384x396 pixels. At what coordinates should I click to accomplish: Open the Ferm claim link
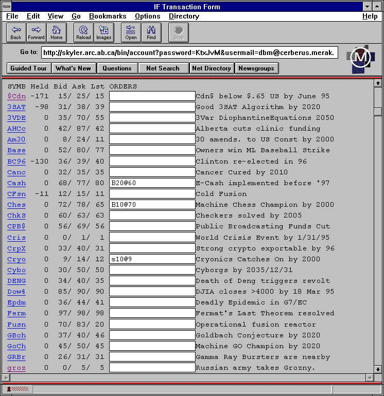[x=16, y=313]
